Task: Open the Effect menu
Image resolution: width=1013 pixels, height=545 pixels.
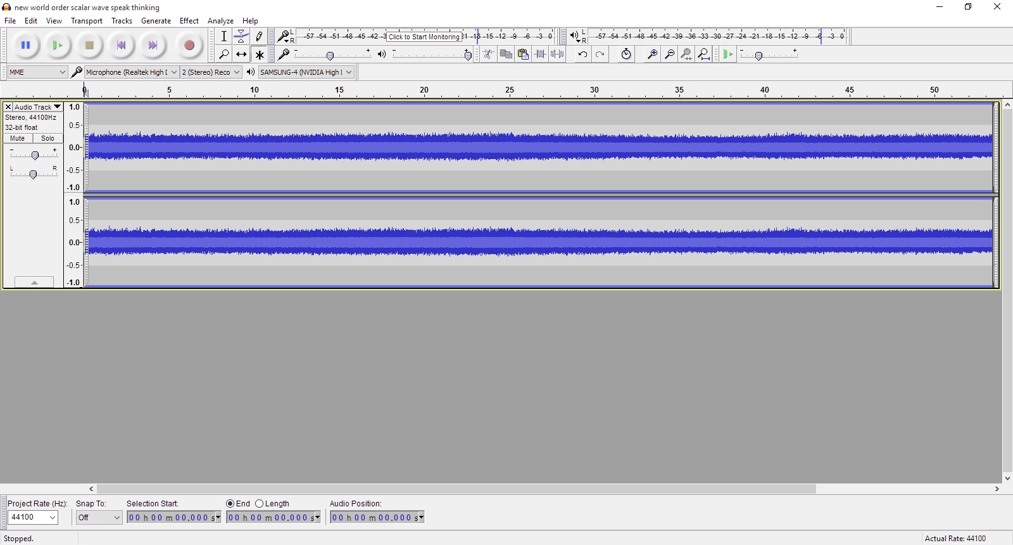Action: tap(189, 21)
